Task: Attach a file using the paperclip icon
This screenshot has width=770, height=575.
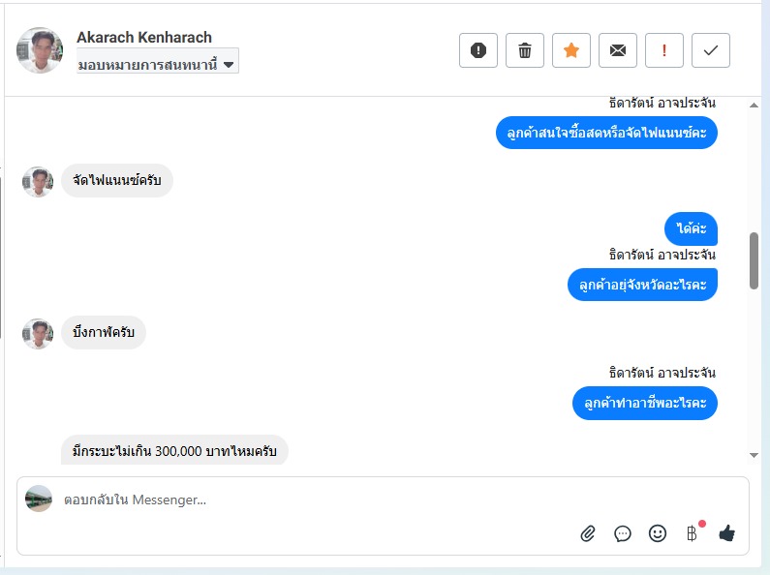Action: [x=588, y=533]
